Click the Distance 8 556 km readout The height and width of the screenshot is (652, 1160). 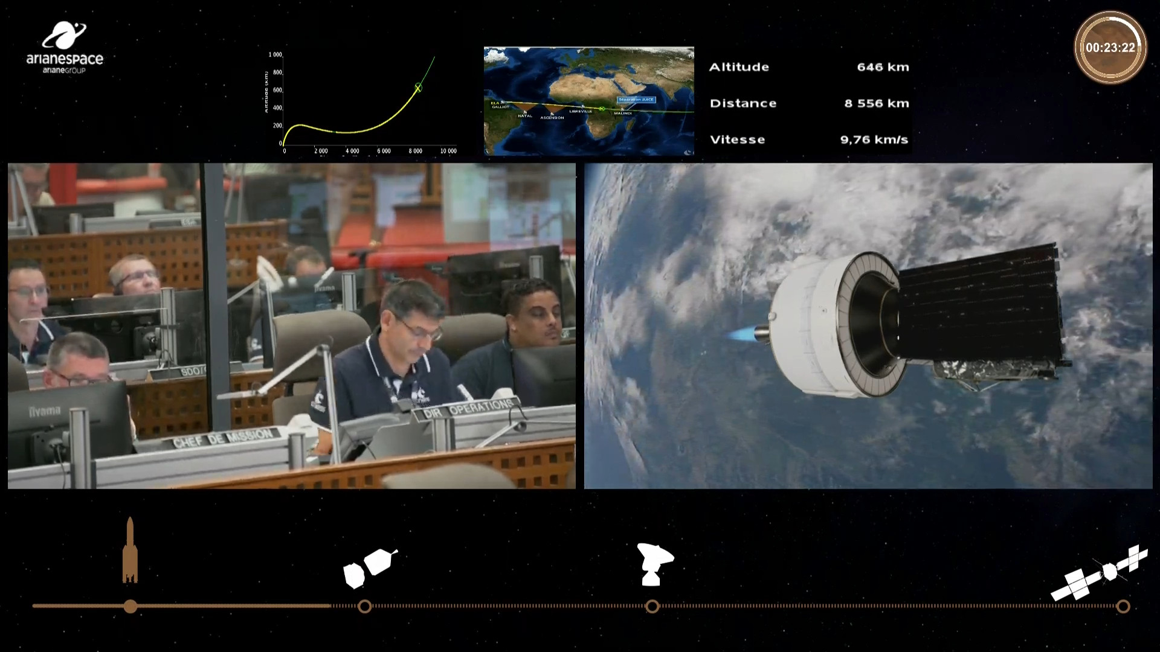[876, 103]
